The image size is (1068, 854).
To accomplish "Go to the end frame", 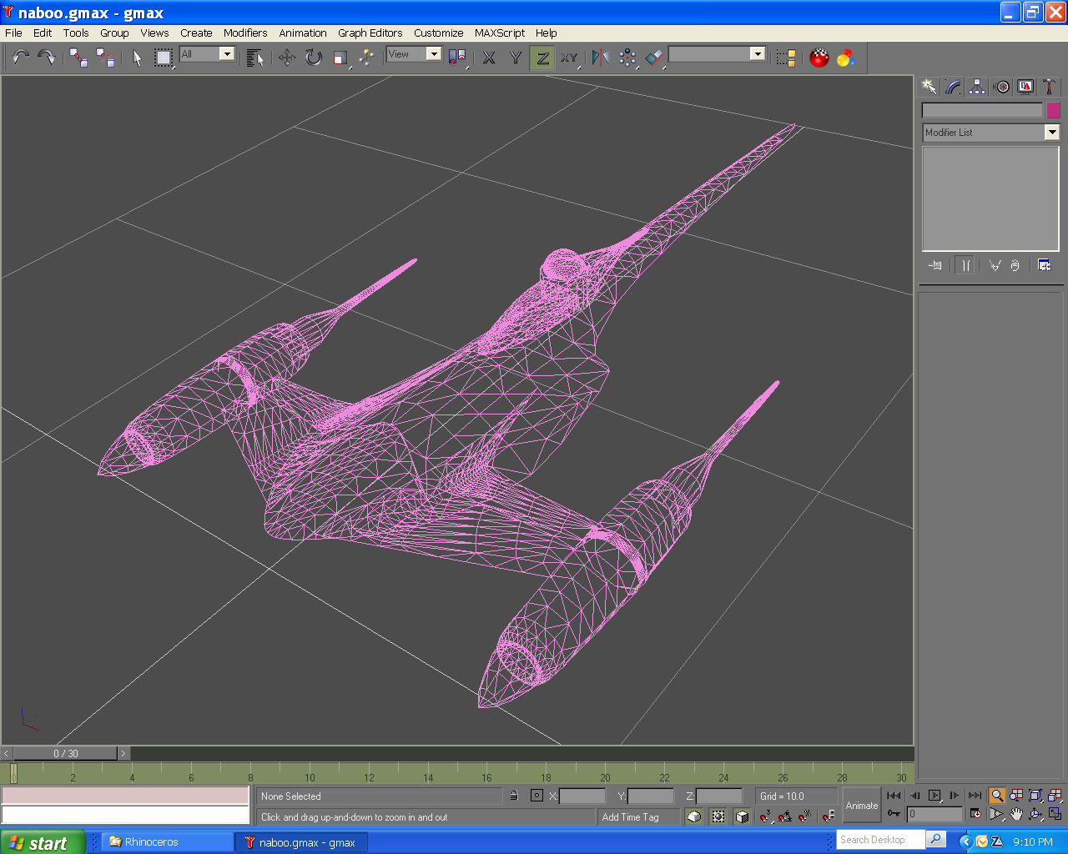I will (975, 796).
